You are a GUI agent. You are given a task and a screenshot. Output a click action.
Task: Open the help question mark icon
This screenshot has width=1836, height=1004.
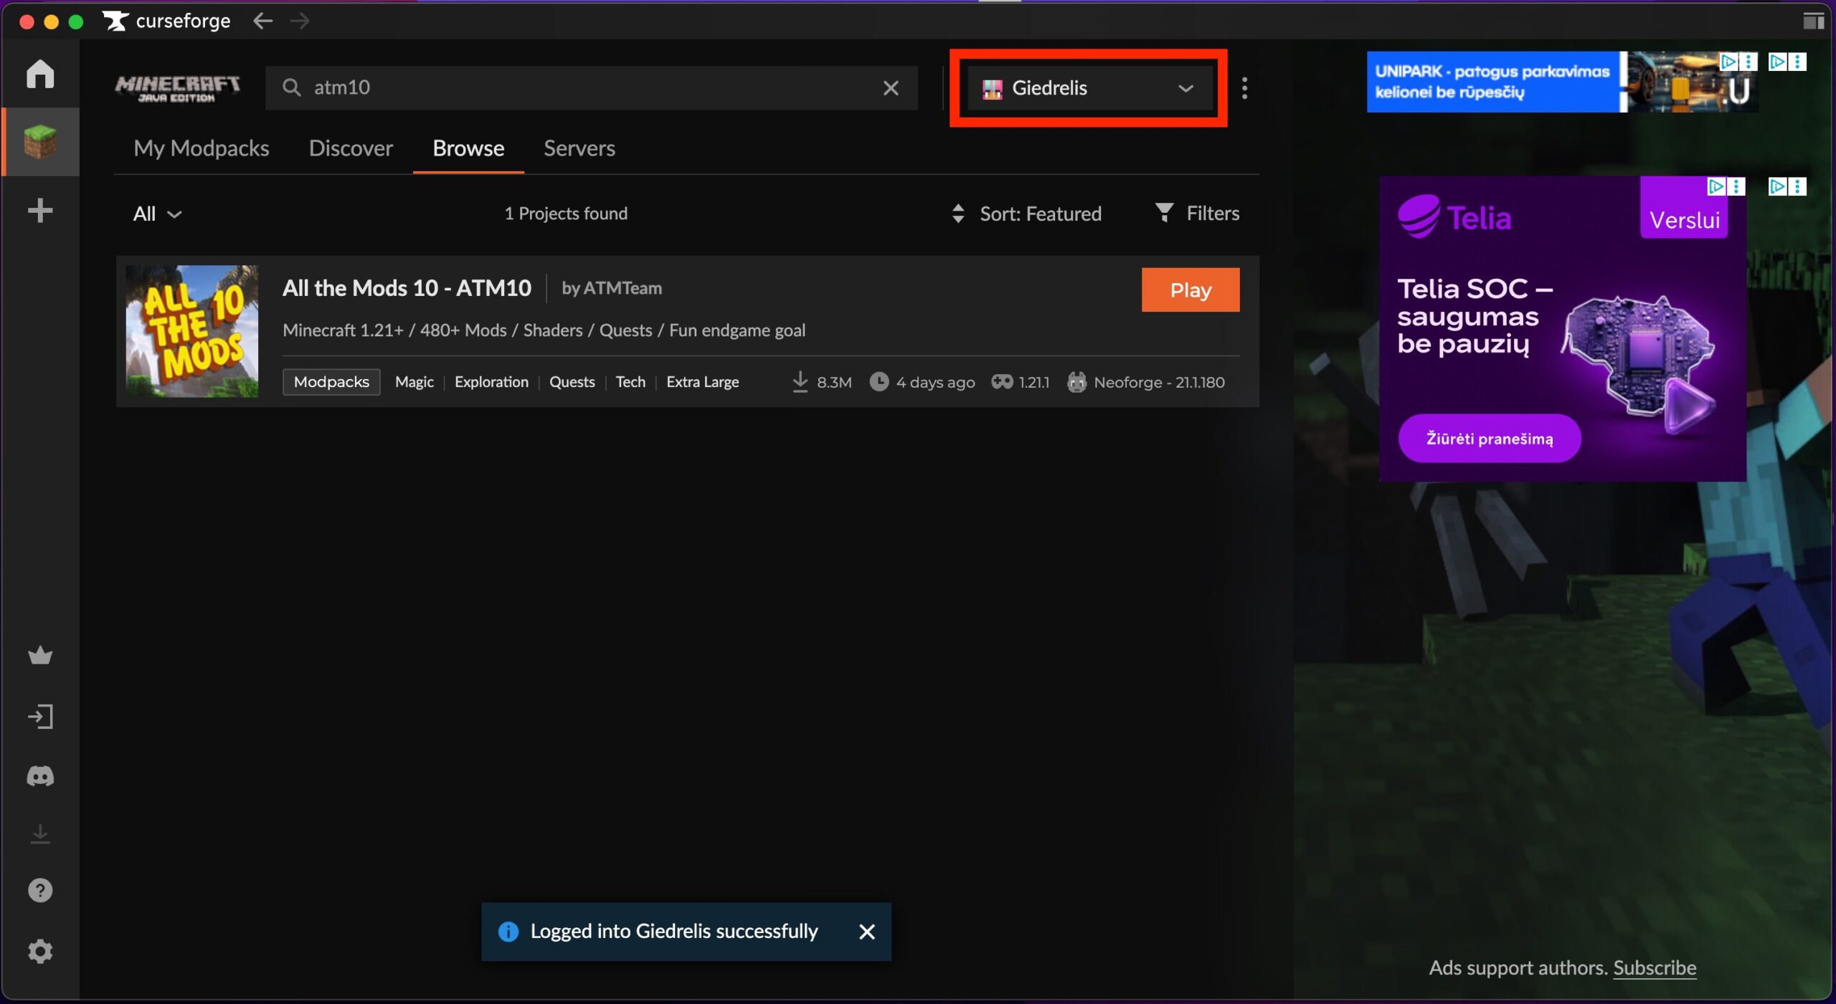point(40,890)
